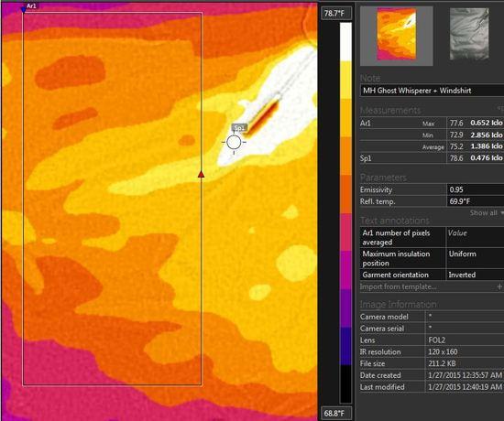Click the Sp1 spot measurement crosshair

(x=234, y=142)
